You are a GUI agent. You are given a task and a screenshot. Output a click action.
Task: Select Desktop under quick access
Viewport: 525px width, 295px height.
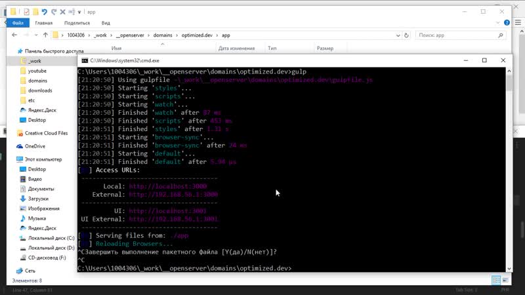[37, 120]
